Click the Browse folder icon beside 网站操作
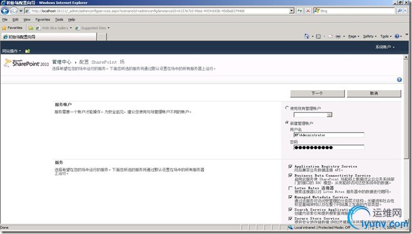The height and width of the screenshot is (234, 412). 28,51
